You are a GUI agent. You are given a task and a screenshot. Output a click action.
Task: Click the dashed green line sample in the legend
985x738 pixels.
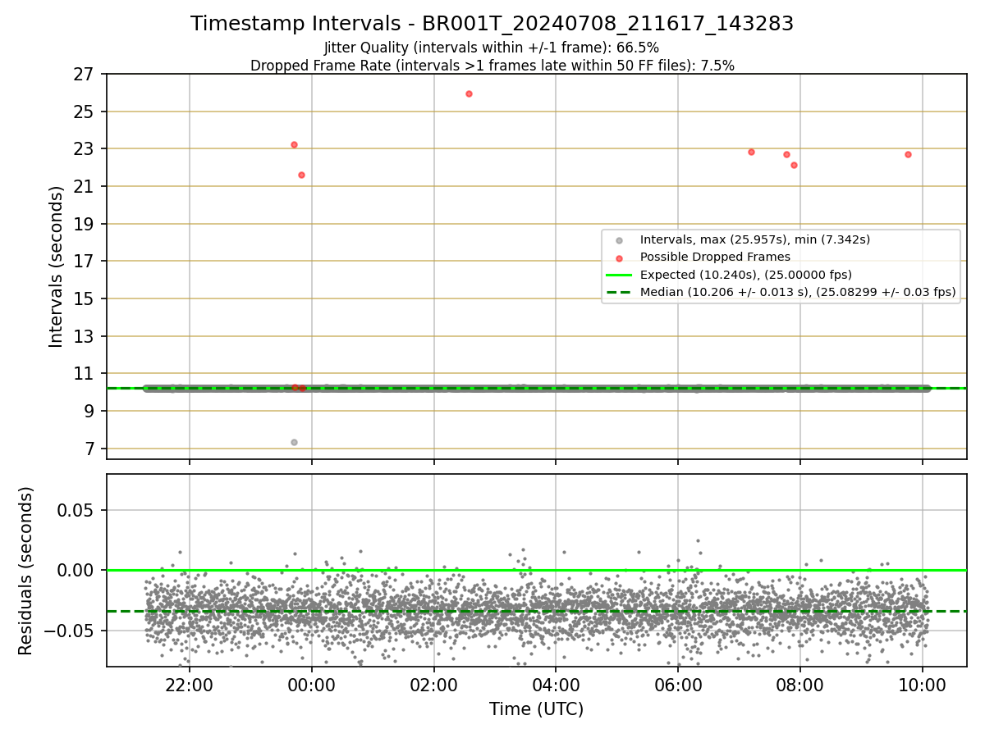coord(620,292)
